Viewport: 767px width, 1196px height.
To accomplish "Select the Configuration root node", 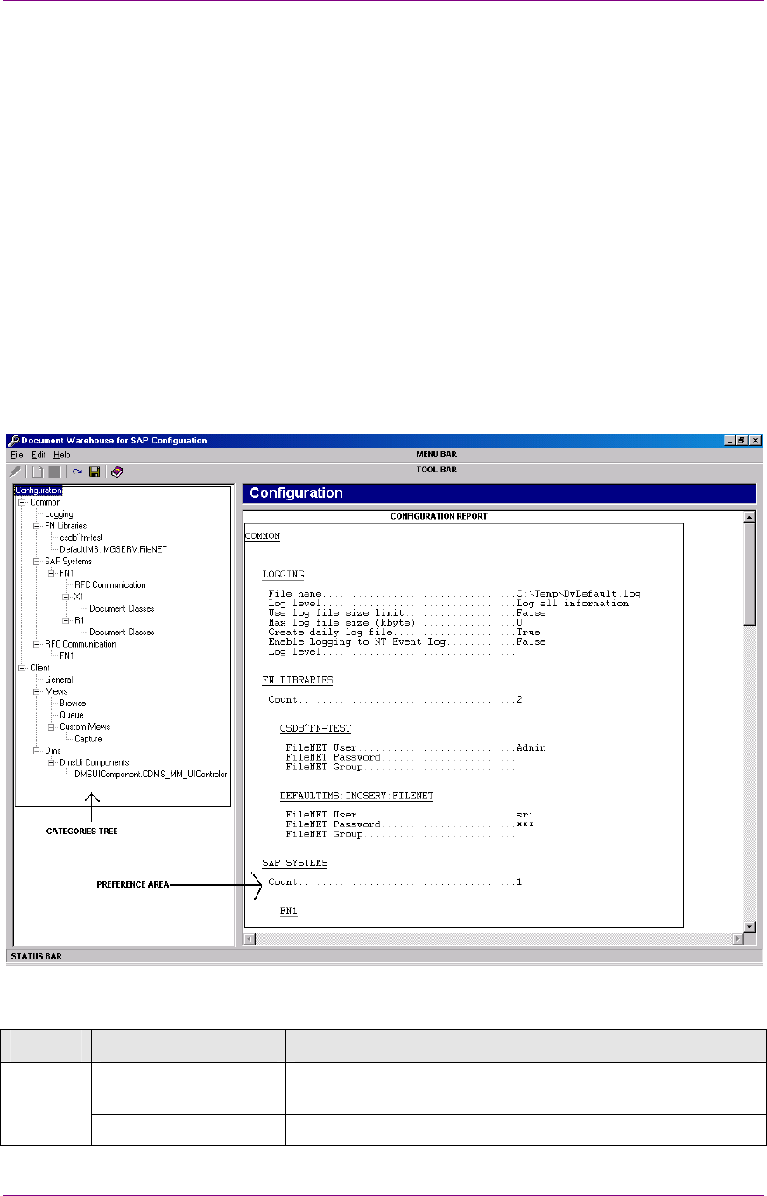I will (39, 491).
